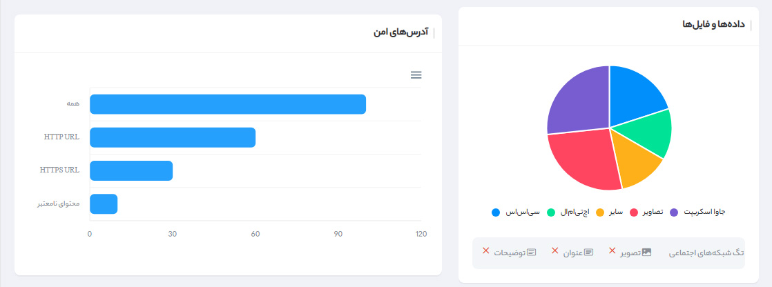
Task: Toggle the orange سایر legend marker
Action: 600,212
